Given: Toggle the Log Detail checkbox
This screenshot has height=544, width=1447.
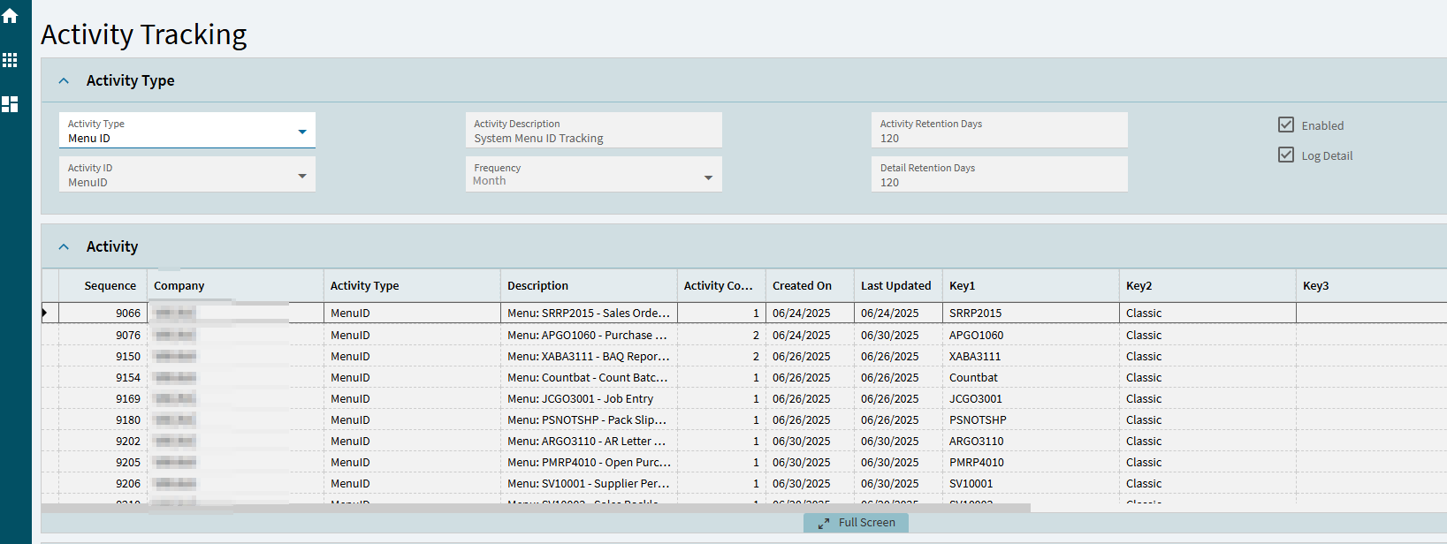Looking at the screenshot, I should (1286, 155).
